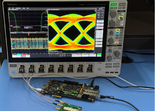Click the zoom magnifier icon in results bar

pyautogui.click(x=99, y=17)
